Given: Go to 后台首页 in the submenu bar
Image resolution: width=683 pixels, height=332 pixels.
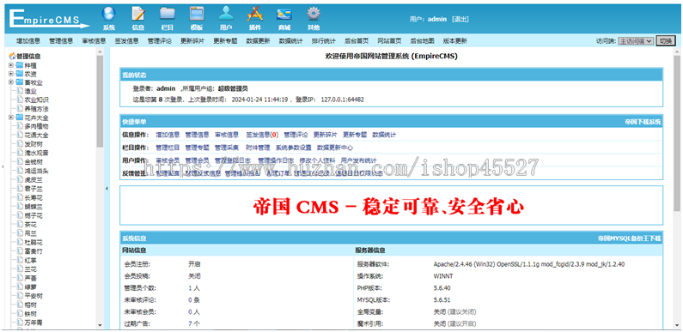Looking at the screenshot, I should coord(357,41).
